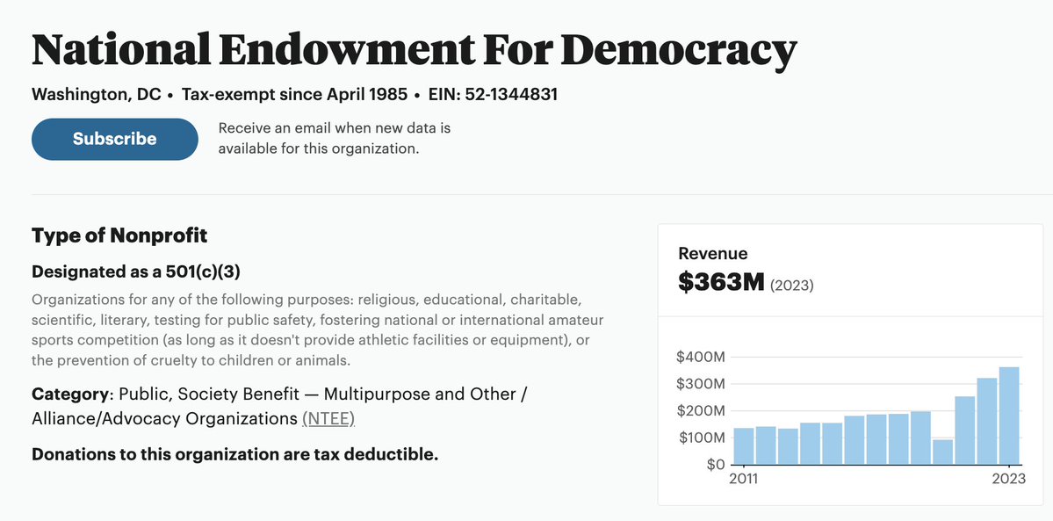
Task: Click the Tax-exempt since April 1985 text
Action: (x=295, y=94)
